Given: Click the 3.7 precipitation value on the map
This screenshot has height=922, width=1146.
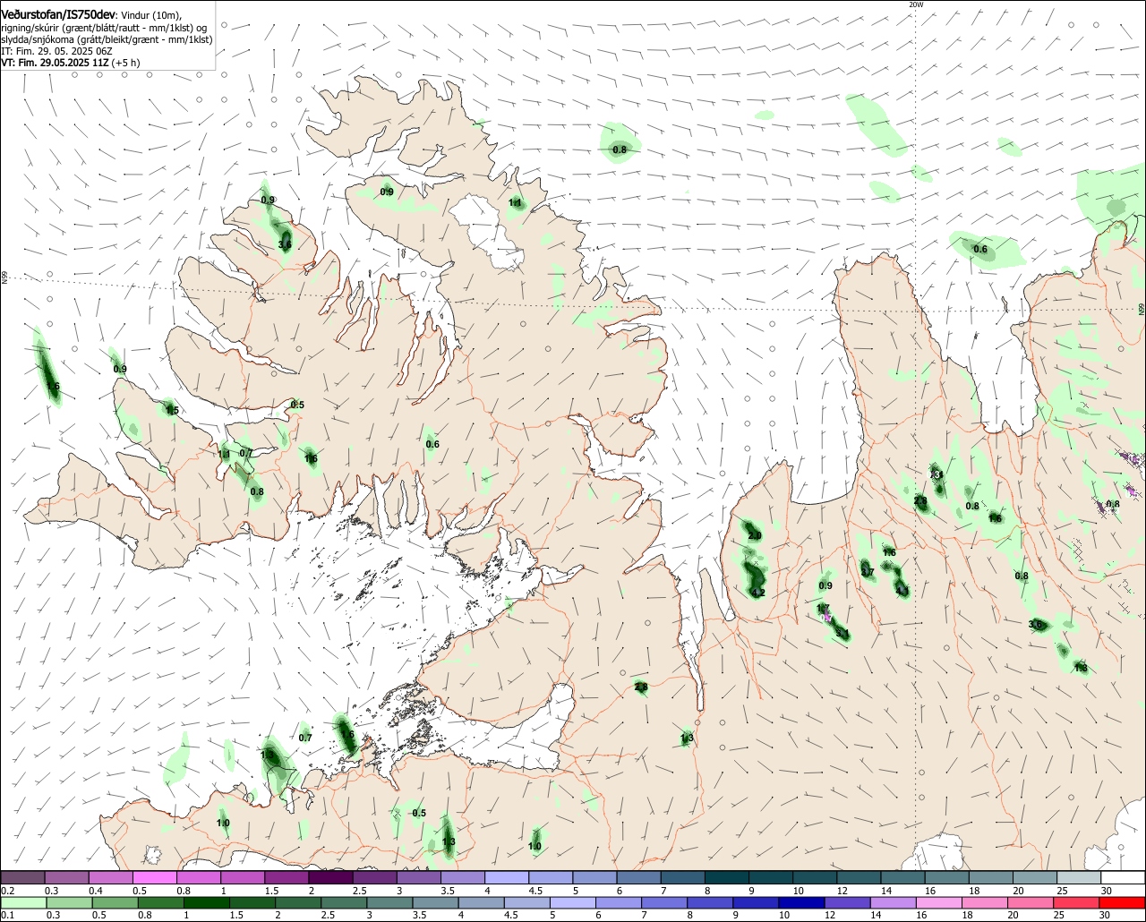Looking at the screenshot, I should pyautogui.click(x=867, y=572).
